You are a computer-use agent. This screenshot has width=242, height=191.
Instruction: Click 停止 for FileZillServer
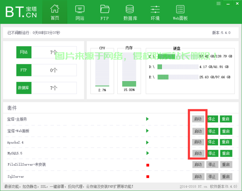(x=212, y=165)
